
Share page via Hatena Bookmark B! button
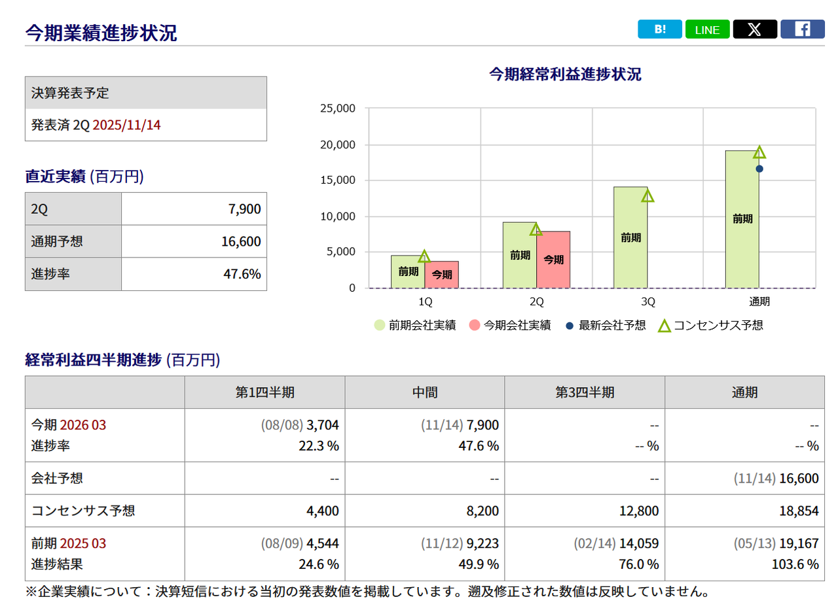pyautogui.click(x=659, y=29)
